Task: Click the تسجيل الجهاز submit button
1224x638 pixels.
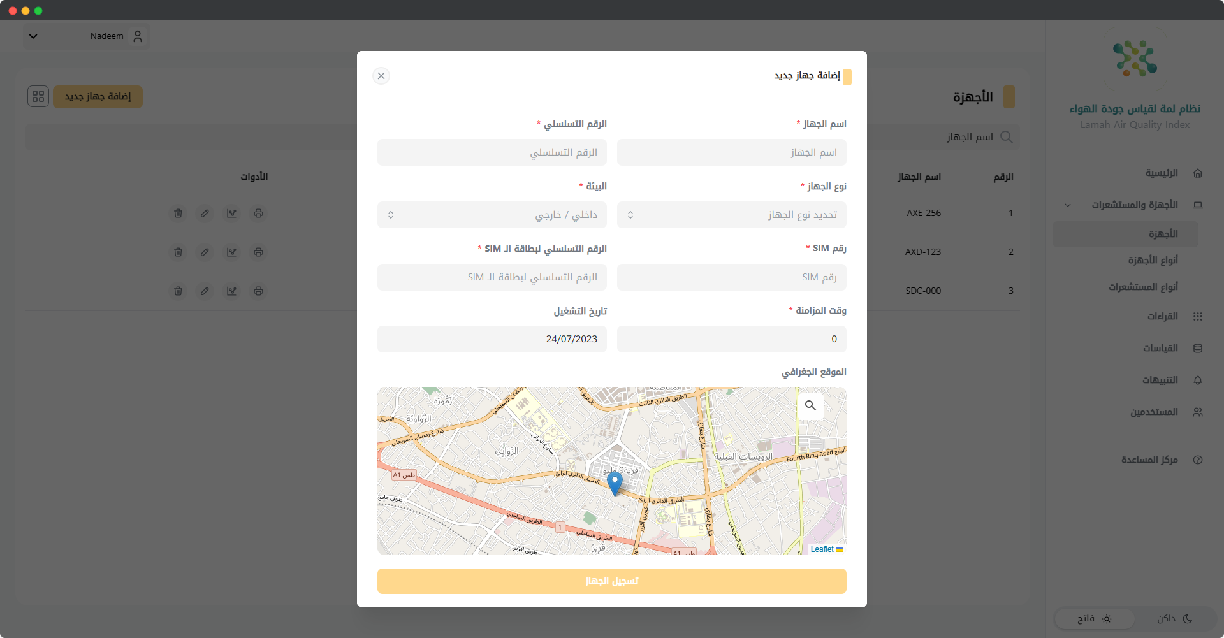Action: (612, 581)
